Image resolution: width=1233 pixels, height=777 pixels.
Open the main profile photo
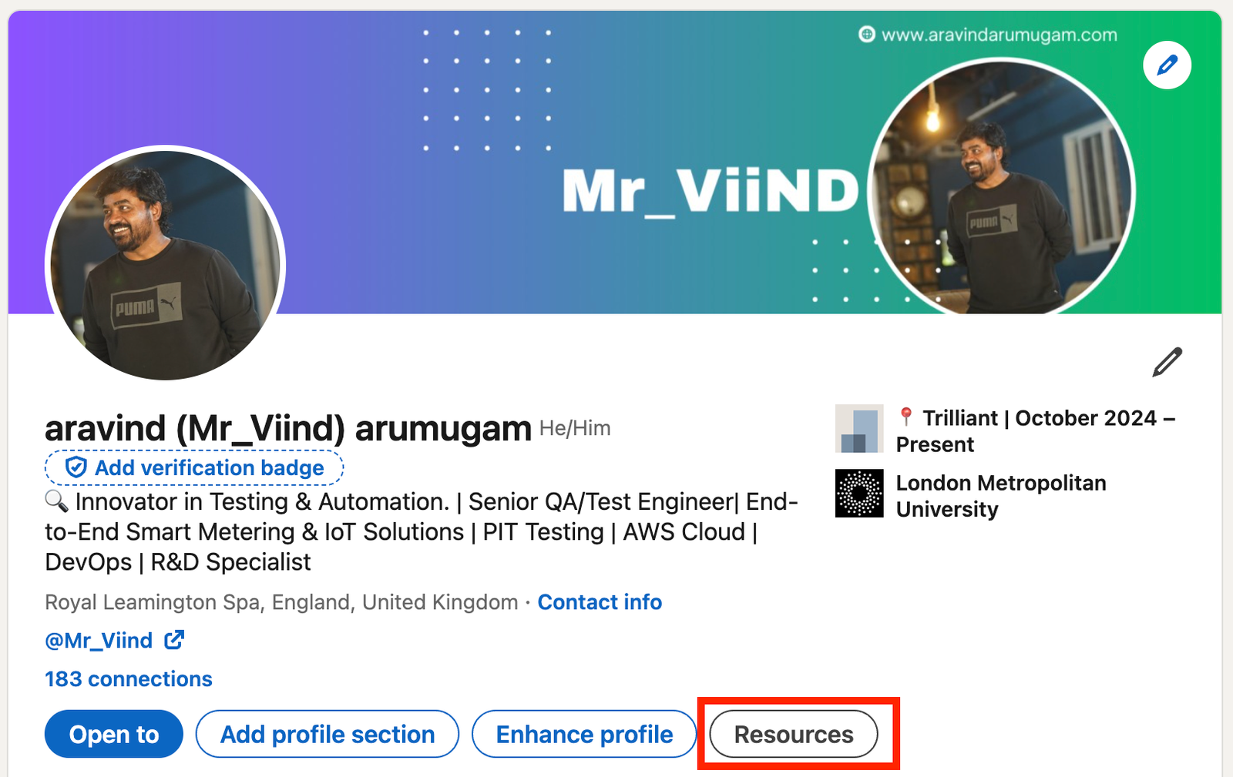pyautogui.click(x=165, y=263)
